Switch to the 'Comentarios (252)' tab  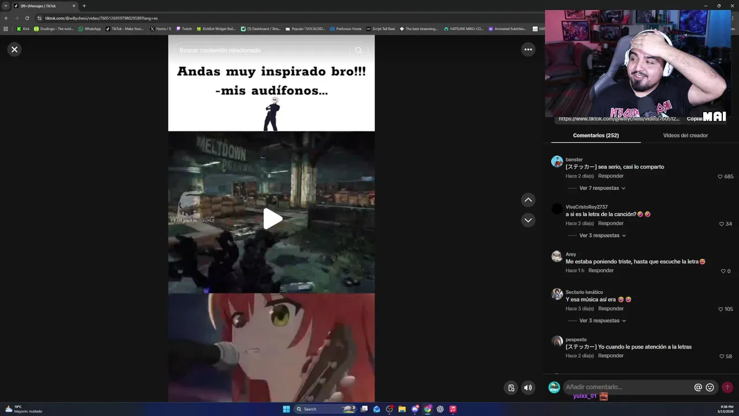coord(596,135)
